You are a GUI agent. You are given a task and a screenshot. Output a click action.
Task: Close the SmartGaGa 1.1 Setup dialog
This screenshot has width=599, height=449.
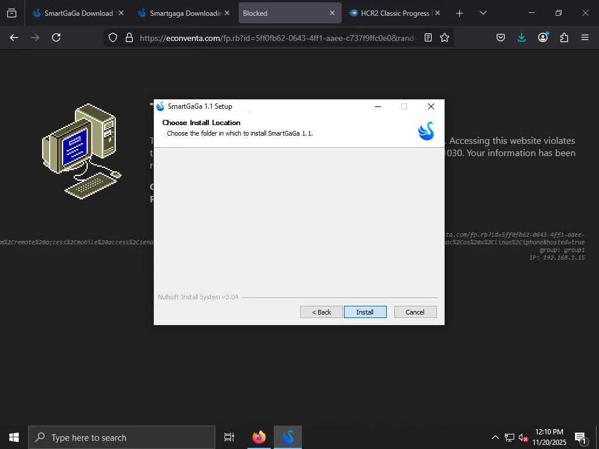pos(431,106)
